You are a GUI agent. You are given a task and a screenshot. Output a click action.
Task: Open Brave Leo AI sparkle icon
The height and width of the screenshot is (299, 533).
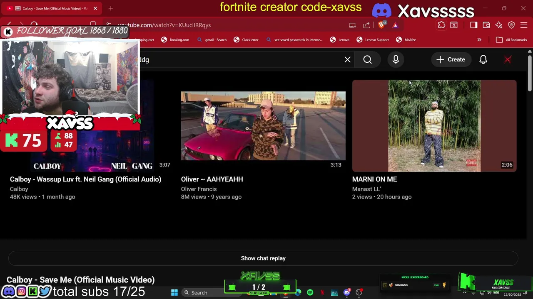click(499, 25)
